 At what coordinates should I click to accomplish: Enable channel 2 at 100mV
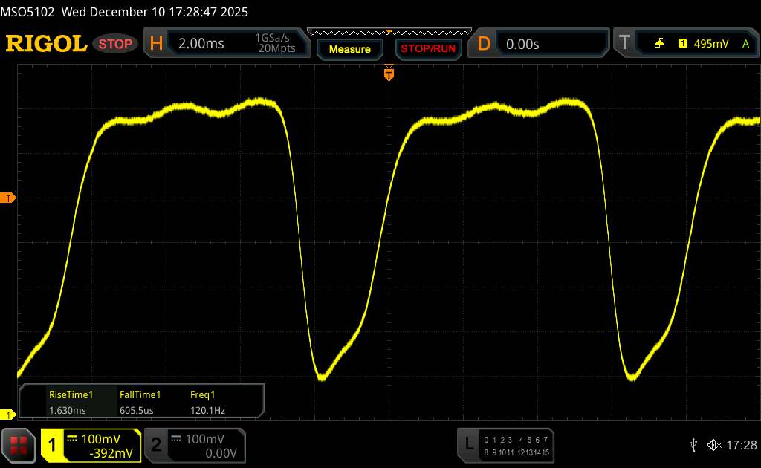194,445
